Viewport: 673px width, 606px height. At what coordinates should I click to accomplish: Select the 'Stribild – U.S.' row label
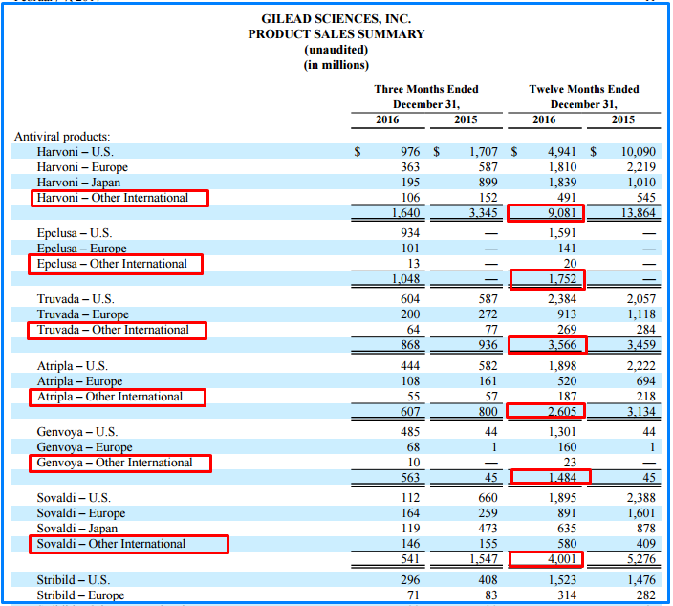tap(73, 580)
